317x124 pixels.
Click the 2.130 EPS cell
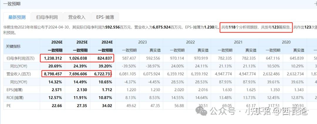[x=82, y=90]
